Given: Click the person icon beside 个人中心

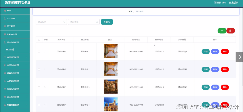Looking at the screenshot, I should coord(5,18).
